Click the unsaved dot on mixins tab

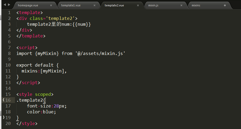coord(225,5)
